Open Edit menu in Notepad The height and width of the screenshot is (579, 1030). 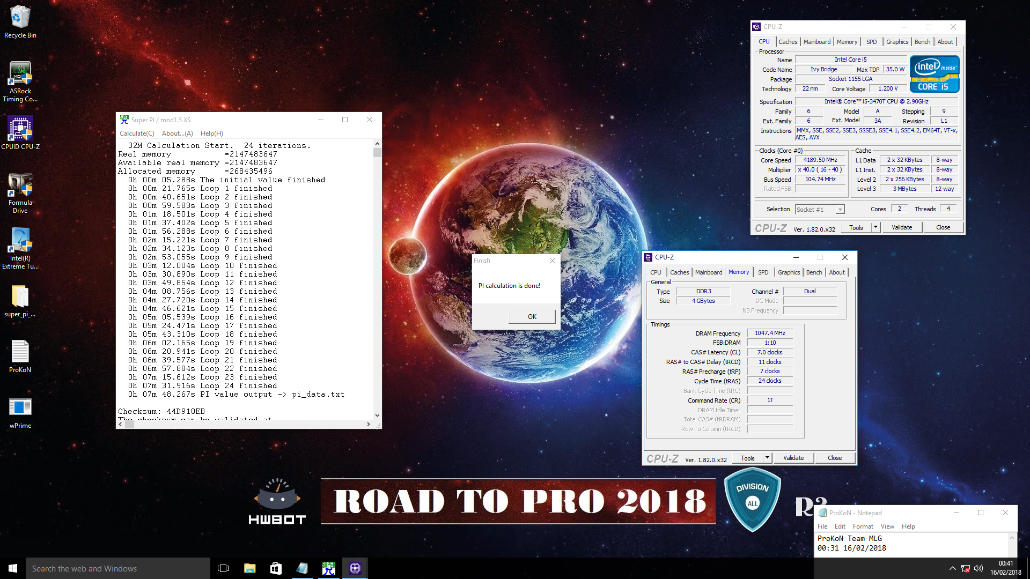click(x=840, y=526)
